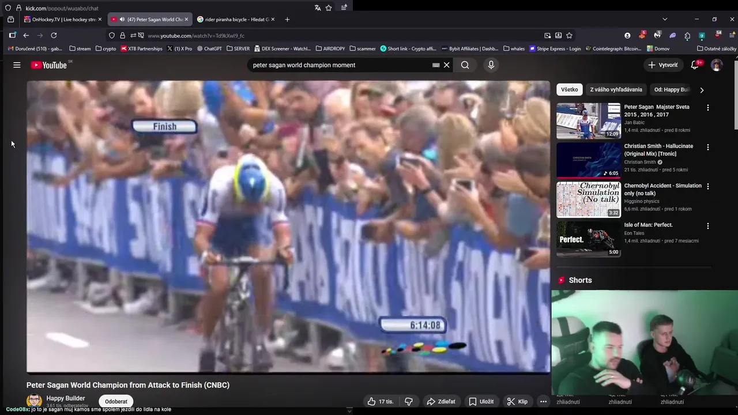This screenshot has width=738, height=415.
Task: Dislike the video with thumbs down
Action: click(409, 401)
